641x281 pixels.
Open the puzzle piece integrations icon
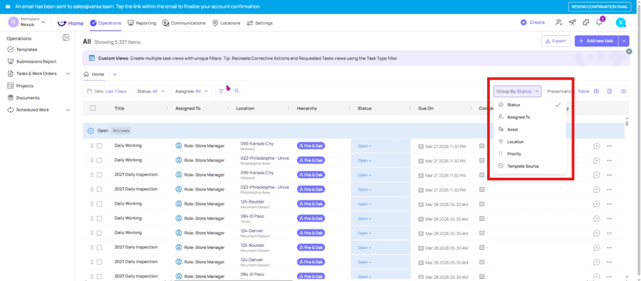586,22
